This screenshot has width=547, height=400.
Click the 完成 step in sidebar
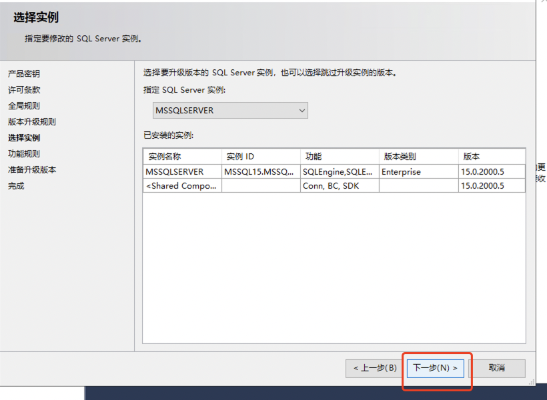[16, 186]
